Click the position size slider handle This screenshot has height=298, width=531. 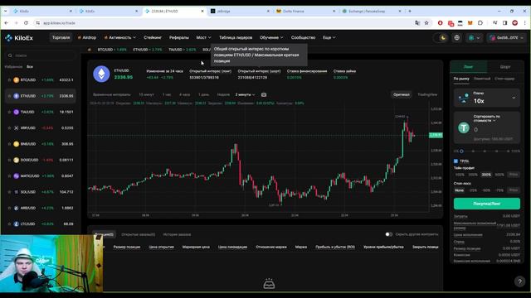click(461, 151)
